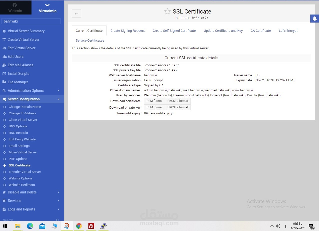Launch Microsoft Edge from taskbar
Screen dimensions: 319x231
pos(30,226)
